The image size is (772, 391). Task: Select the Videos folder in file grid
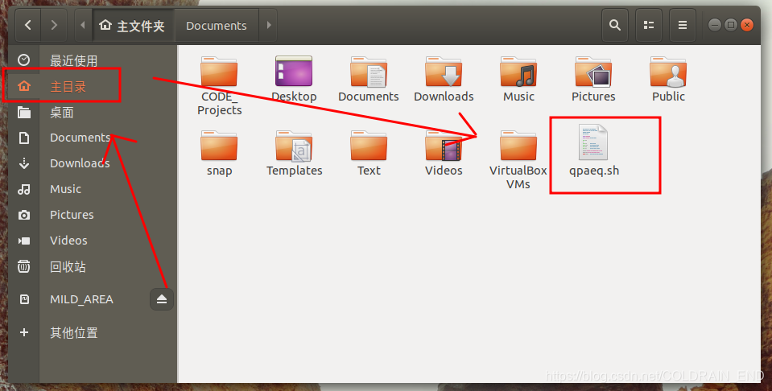444,146
